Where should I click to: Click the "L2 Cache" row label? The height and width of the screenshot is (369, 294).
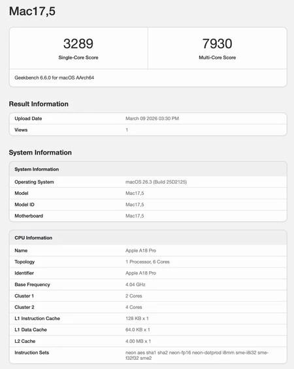coord(25,341)
